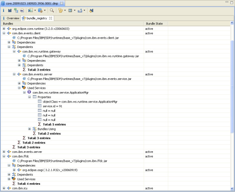Open the query browser dropdown arrow

click(x=45, y=10)
